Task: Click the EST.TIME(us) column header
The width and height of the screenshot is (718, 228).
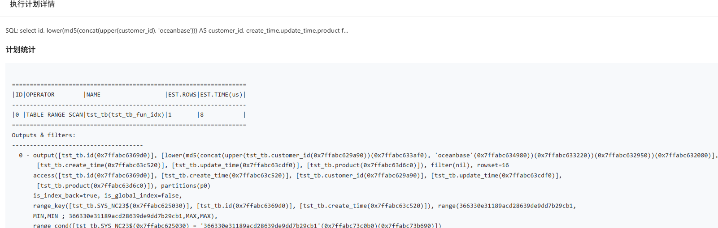Action: click(x=221, y=95)
